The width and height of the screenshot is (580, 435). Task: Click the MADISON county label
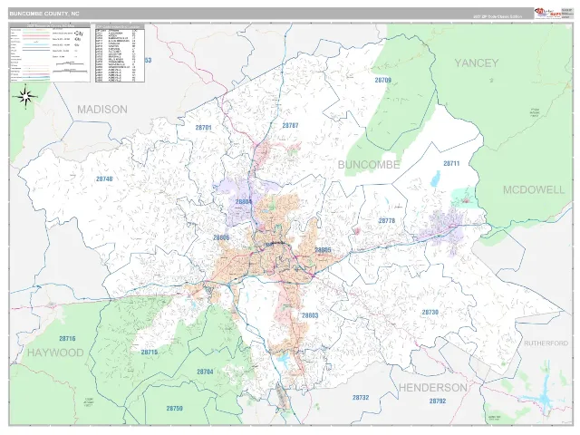(102, 110)
